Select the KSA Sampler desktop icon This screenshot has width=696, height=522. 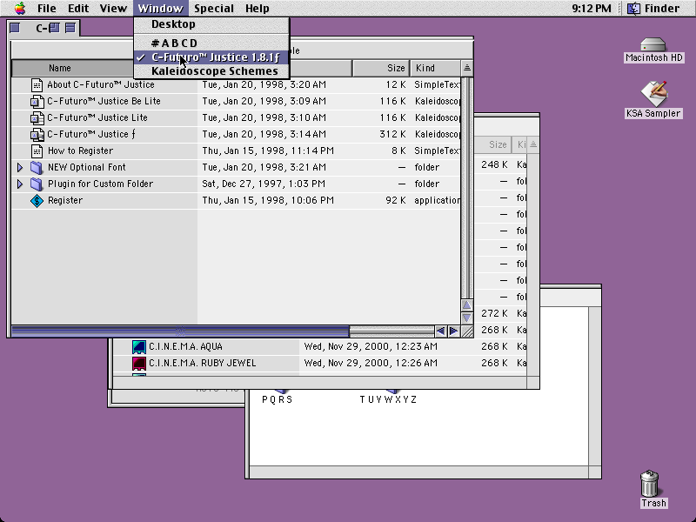(653, 93)
